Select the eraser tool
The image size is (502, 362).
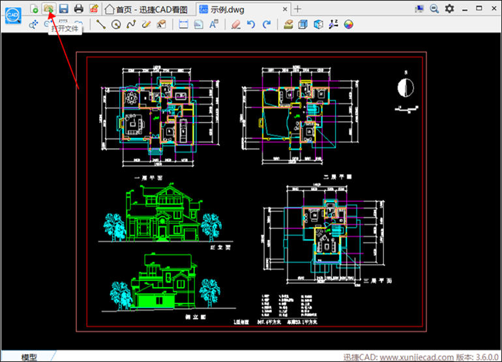pyautogui.click(x=236, y=24)
